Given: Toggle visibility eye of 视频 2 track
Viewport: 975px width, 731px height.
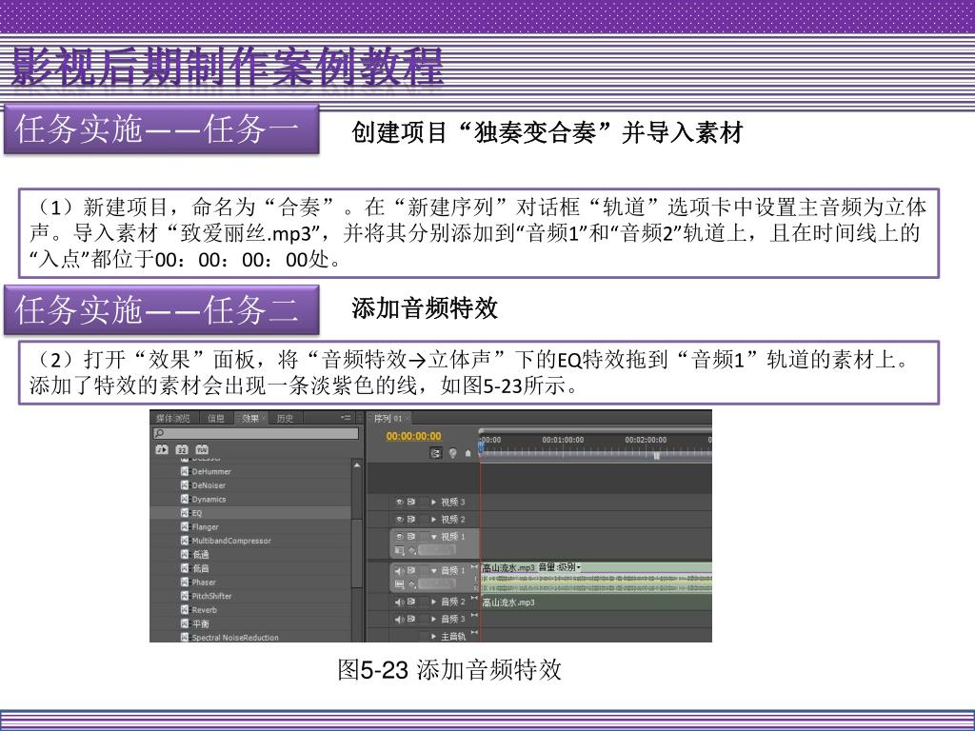Looking at the screenshot, I should 400,519.
